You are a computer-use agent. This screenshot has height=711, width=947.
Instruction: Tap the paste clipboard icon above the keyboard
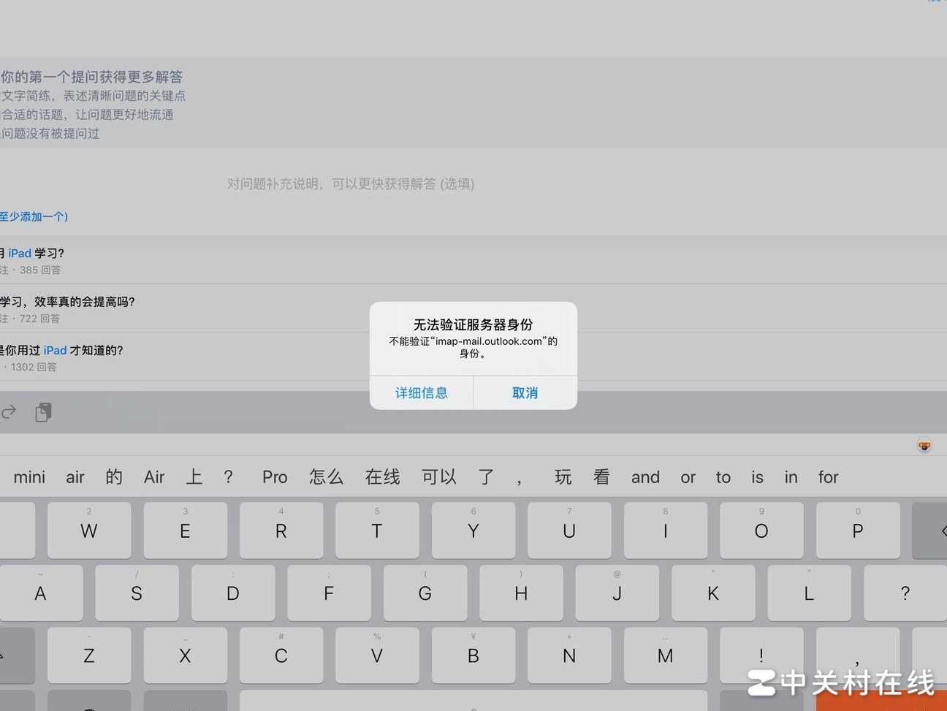click(x=43, y=411)
